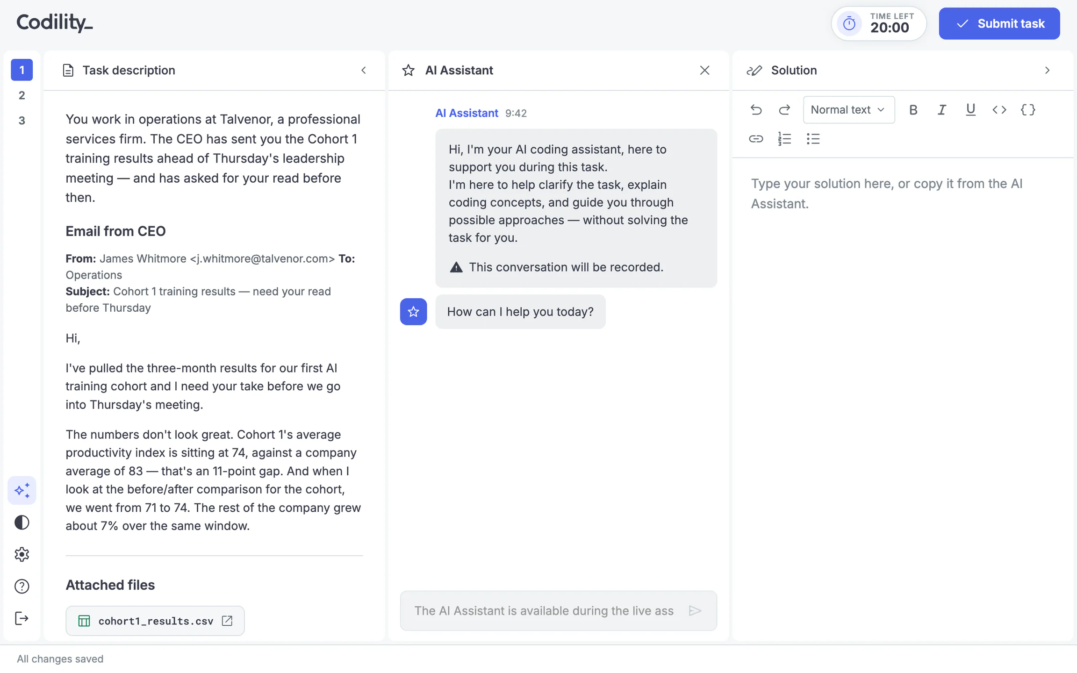
Task: Insert a hyperlink
Action: (x=756, y=139)
